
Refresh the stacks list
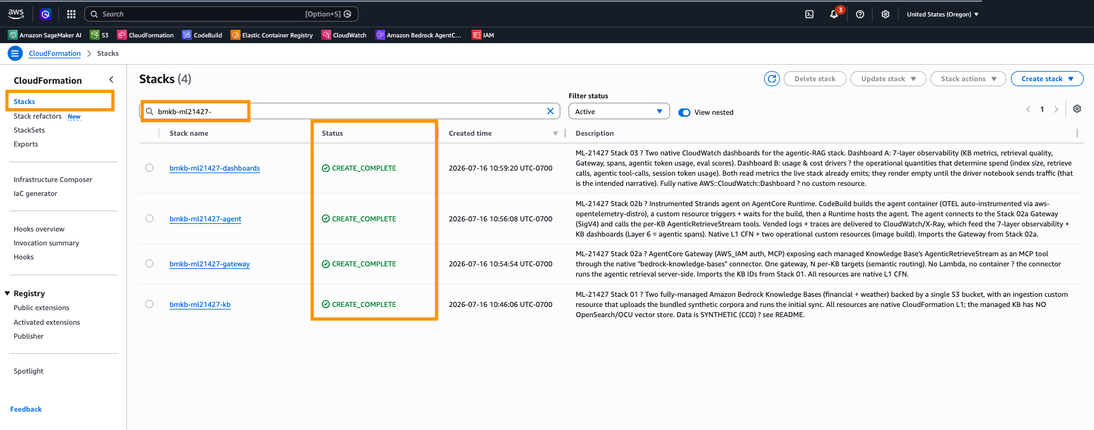pos(772,79)
